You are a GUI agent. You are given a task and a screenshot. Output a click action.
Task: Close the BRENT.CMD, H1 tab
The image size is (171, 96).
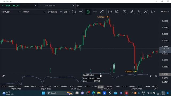(x=35, y=6)
